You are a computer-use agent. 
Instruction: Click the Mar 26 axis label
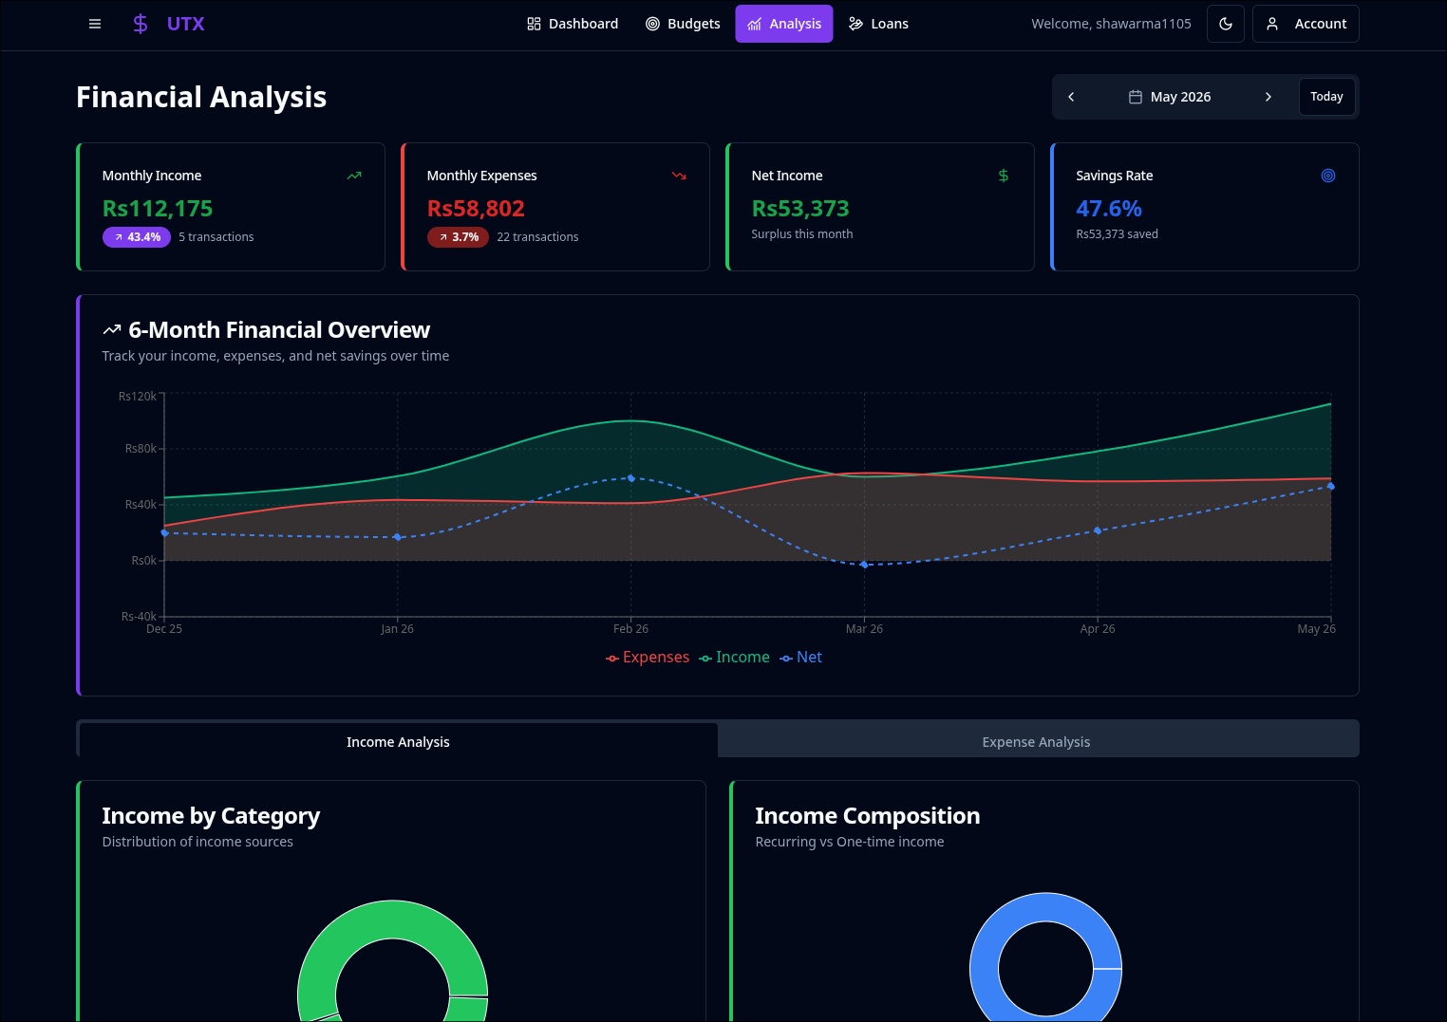tap(864, 629)
